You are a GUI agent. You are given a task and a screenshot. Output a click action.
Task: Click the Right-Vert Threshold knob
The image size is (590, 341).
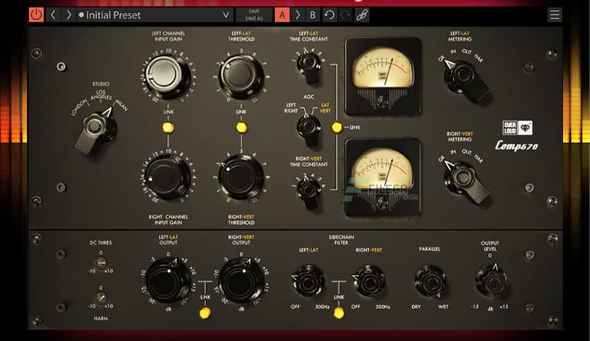pos(241,178)
